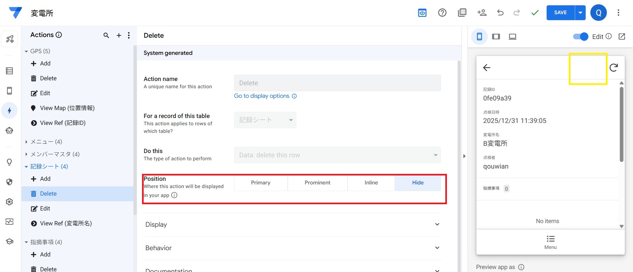The image size is (633, 272).
Task: Set Position to Primary
Action: point(261,183)
